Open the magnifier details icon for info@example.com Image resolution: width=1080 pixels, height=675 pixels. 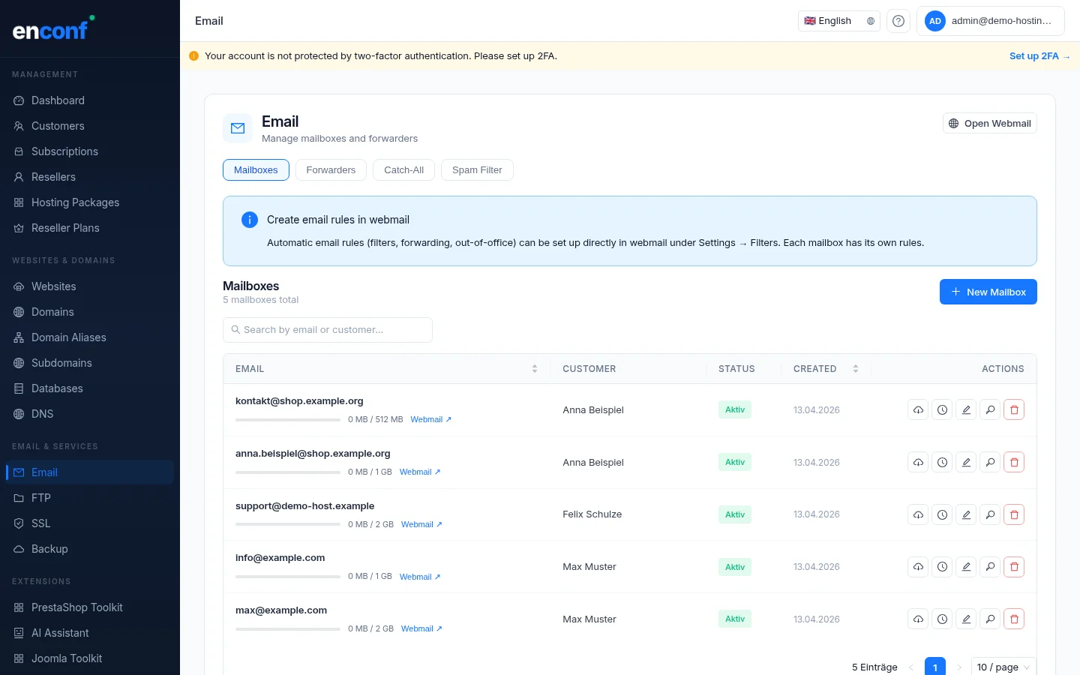point(990,566)
